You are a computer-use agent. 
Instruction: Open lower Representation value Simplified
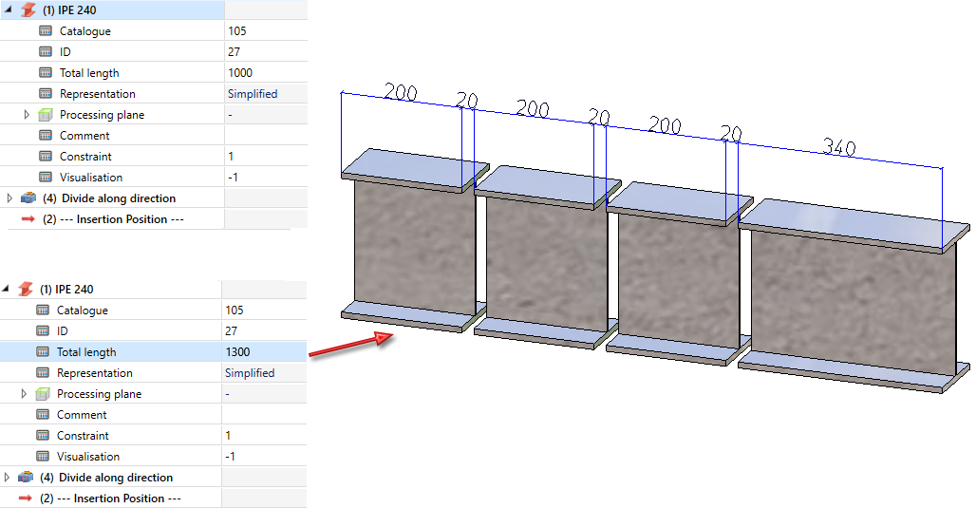point(250,372)
